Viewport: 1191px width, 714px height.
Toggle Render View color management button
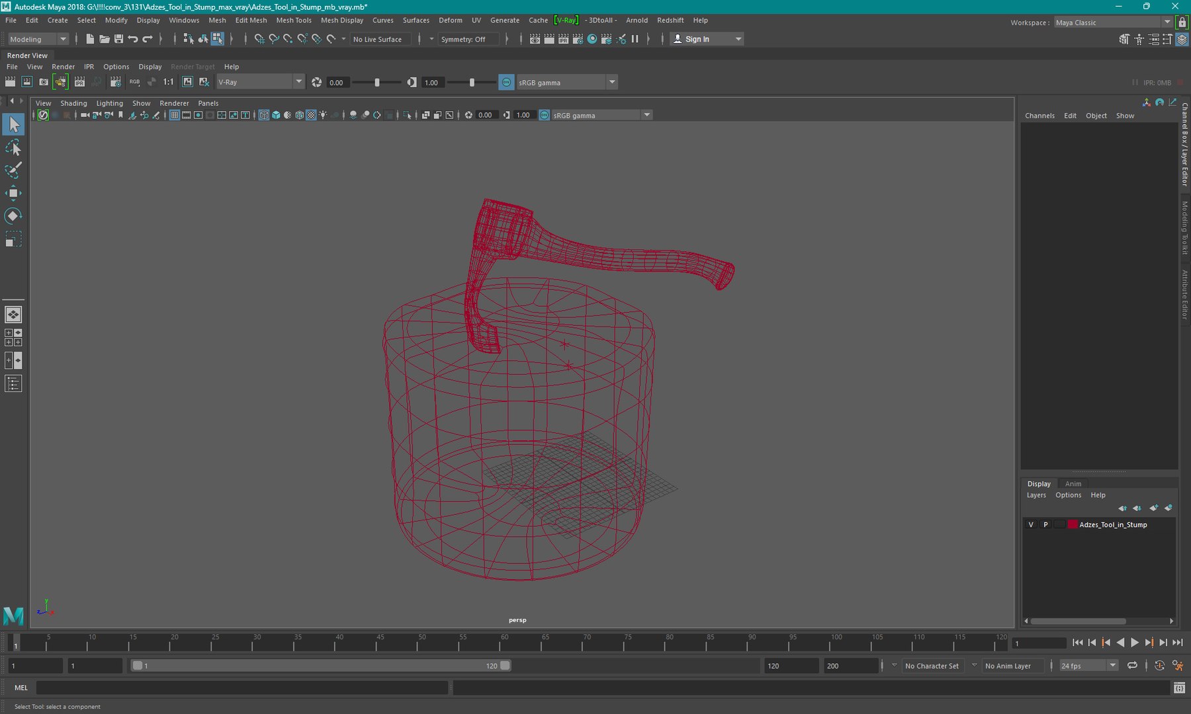point(506,82)
